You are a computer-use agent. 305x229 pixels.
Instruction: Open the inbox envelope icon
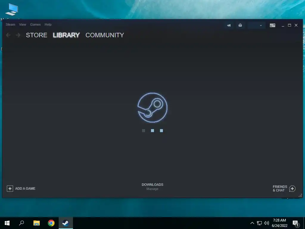pyautogui.click(x=240, y=25)
